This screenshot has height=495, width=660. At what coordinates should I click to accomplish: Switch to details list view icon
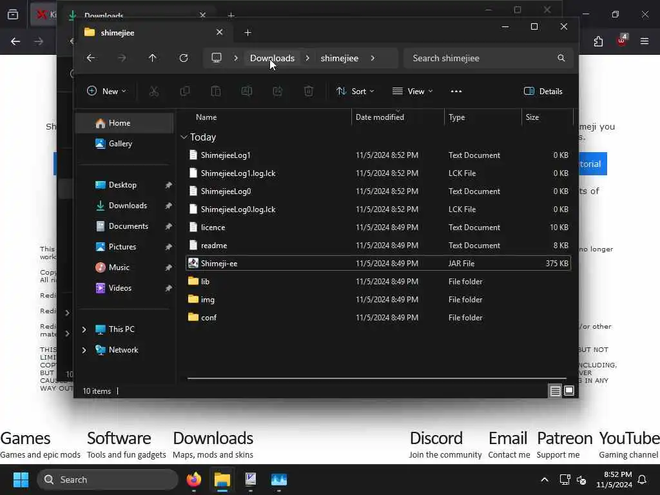[x=555, y=391]
